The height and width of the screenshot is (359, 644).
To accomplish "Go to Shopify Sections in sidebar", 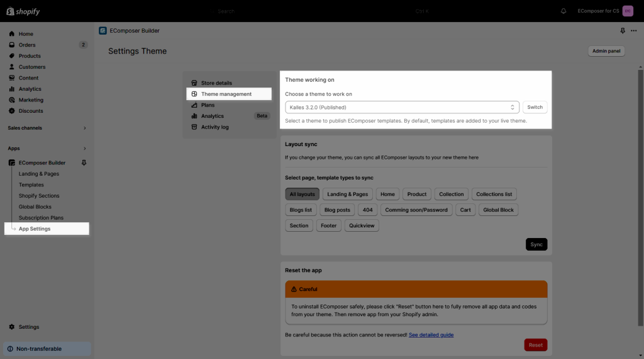I will coord(39,196).
